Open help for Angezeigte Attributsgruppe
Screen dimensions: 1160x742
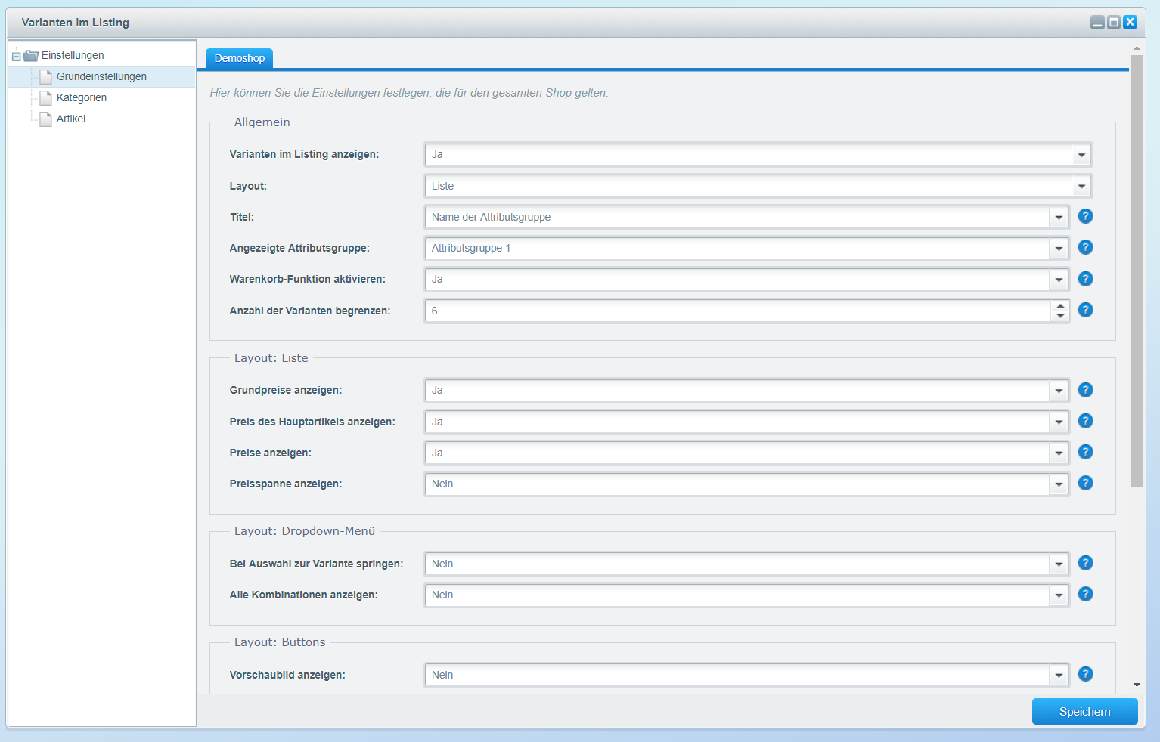coord(1085,247)
